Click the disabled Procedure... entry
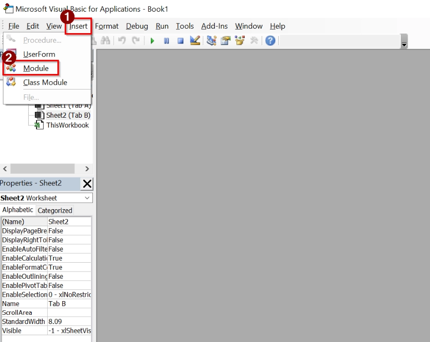 point(47,40)
